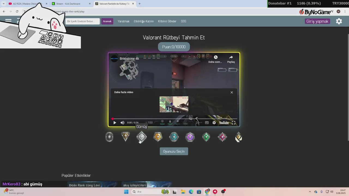Reload the current page
The image size is (349, 196).
tap(17, 11)
